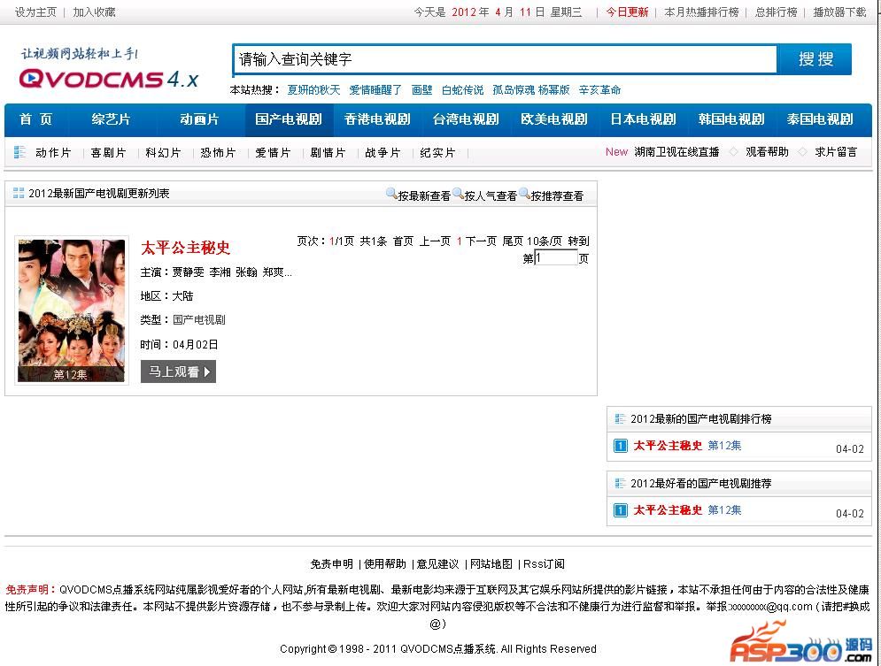Click the number 1 badge in 排行榜 list

point(621,446)
